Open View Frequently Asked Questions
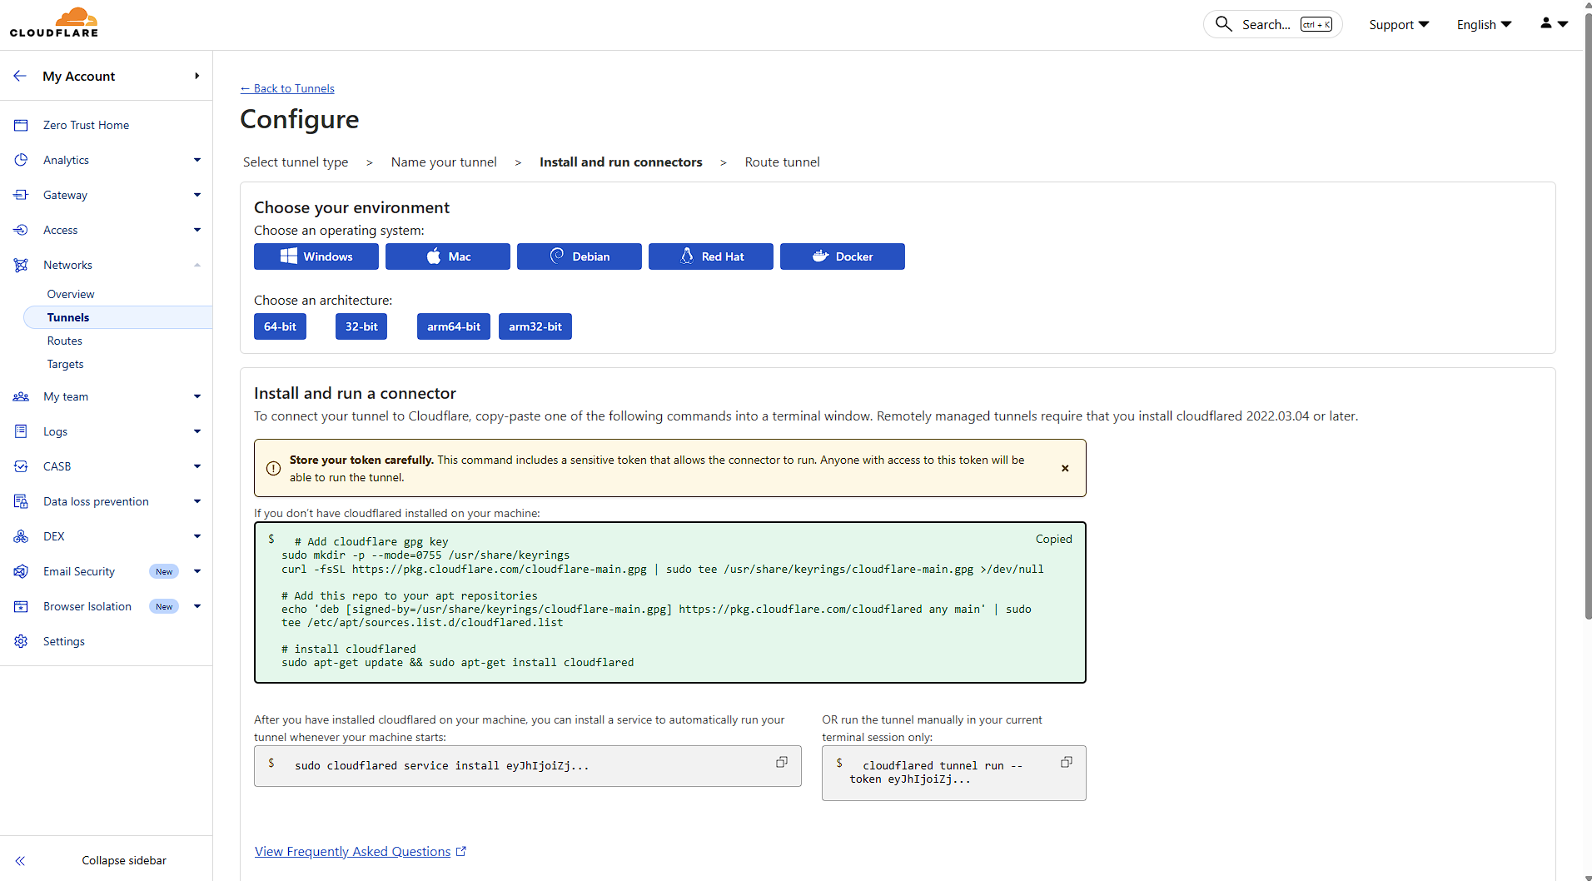 [x=352, y=851]
